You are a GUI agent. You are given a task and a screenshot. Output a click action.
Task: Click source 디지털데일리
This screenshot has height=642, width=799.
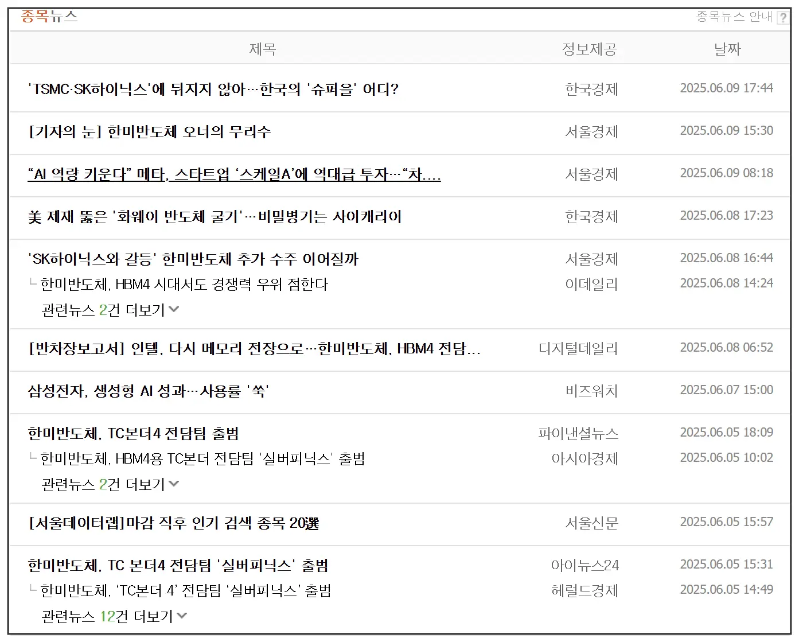[578, 349]
